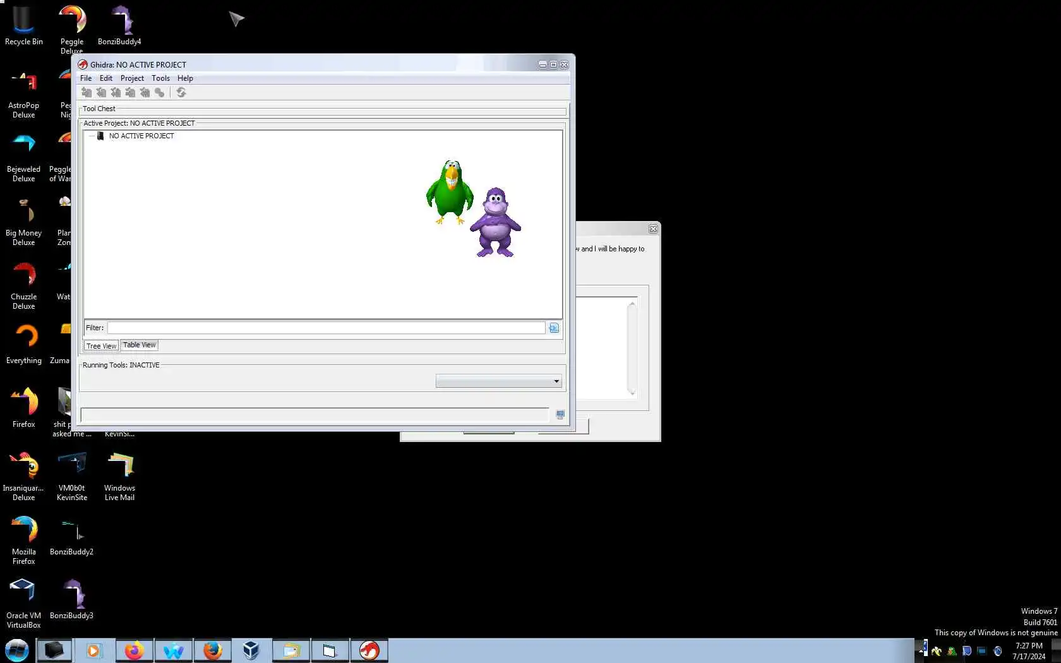This screenshot has width=1061, height=663.
Task: Click the Open Project toolbar icon in Ghidra
Action: pyautogui.click(x=101, y=92)
